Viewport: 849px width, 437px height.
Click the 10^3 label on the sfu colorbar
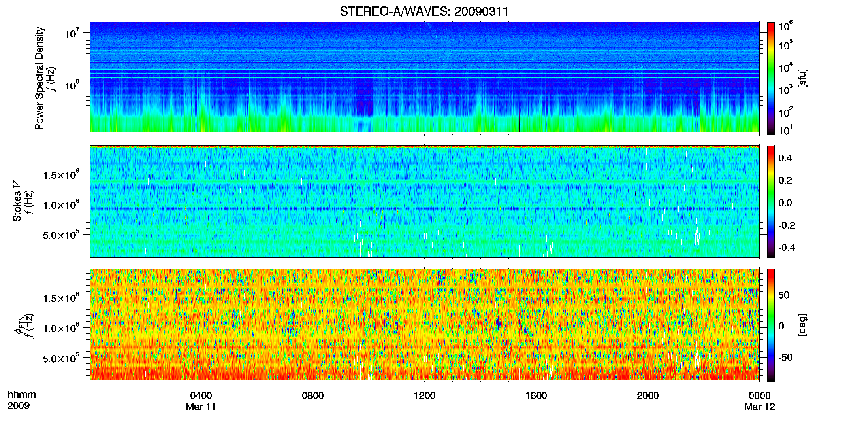click(x=786, y=90)
